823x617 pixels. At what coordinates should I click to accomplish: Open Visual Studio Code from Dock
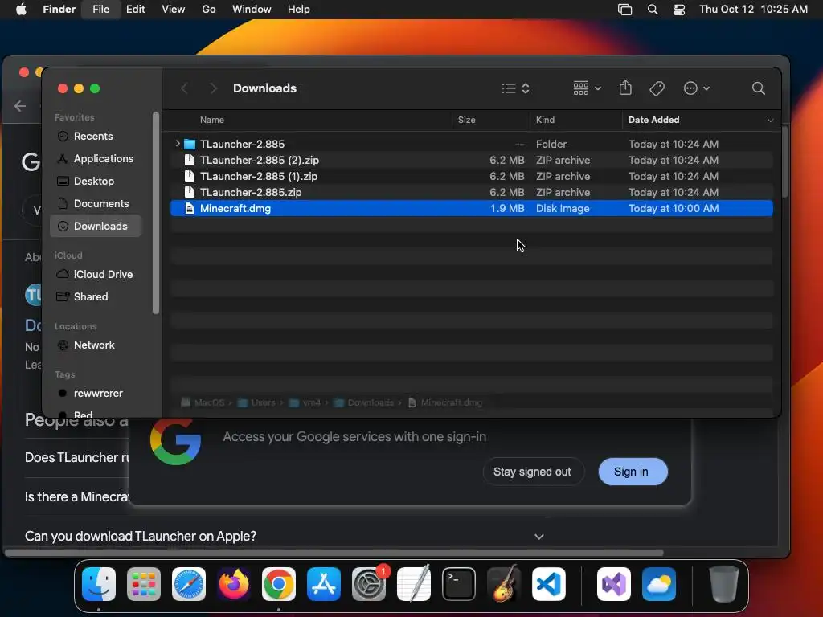549,584
